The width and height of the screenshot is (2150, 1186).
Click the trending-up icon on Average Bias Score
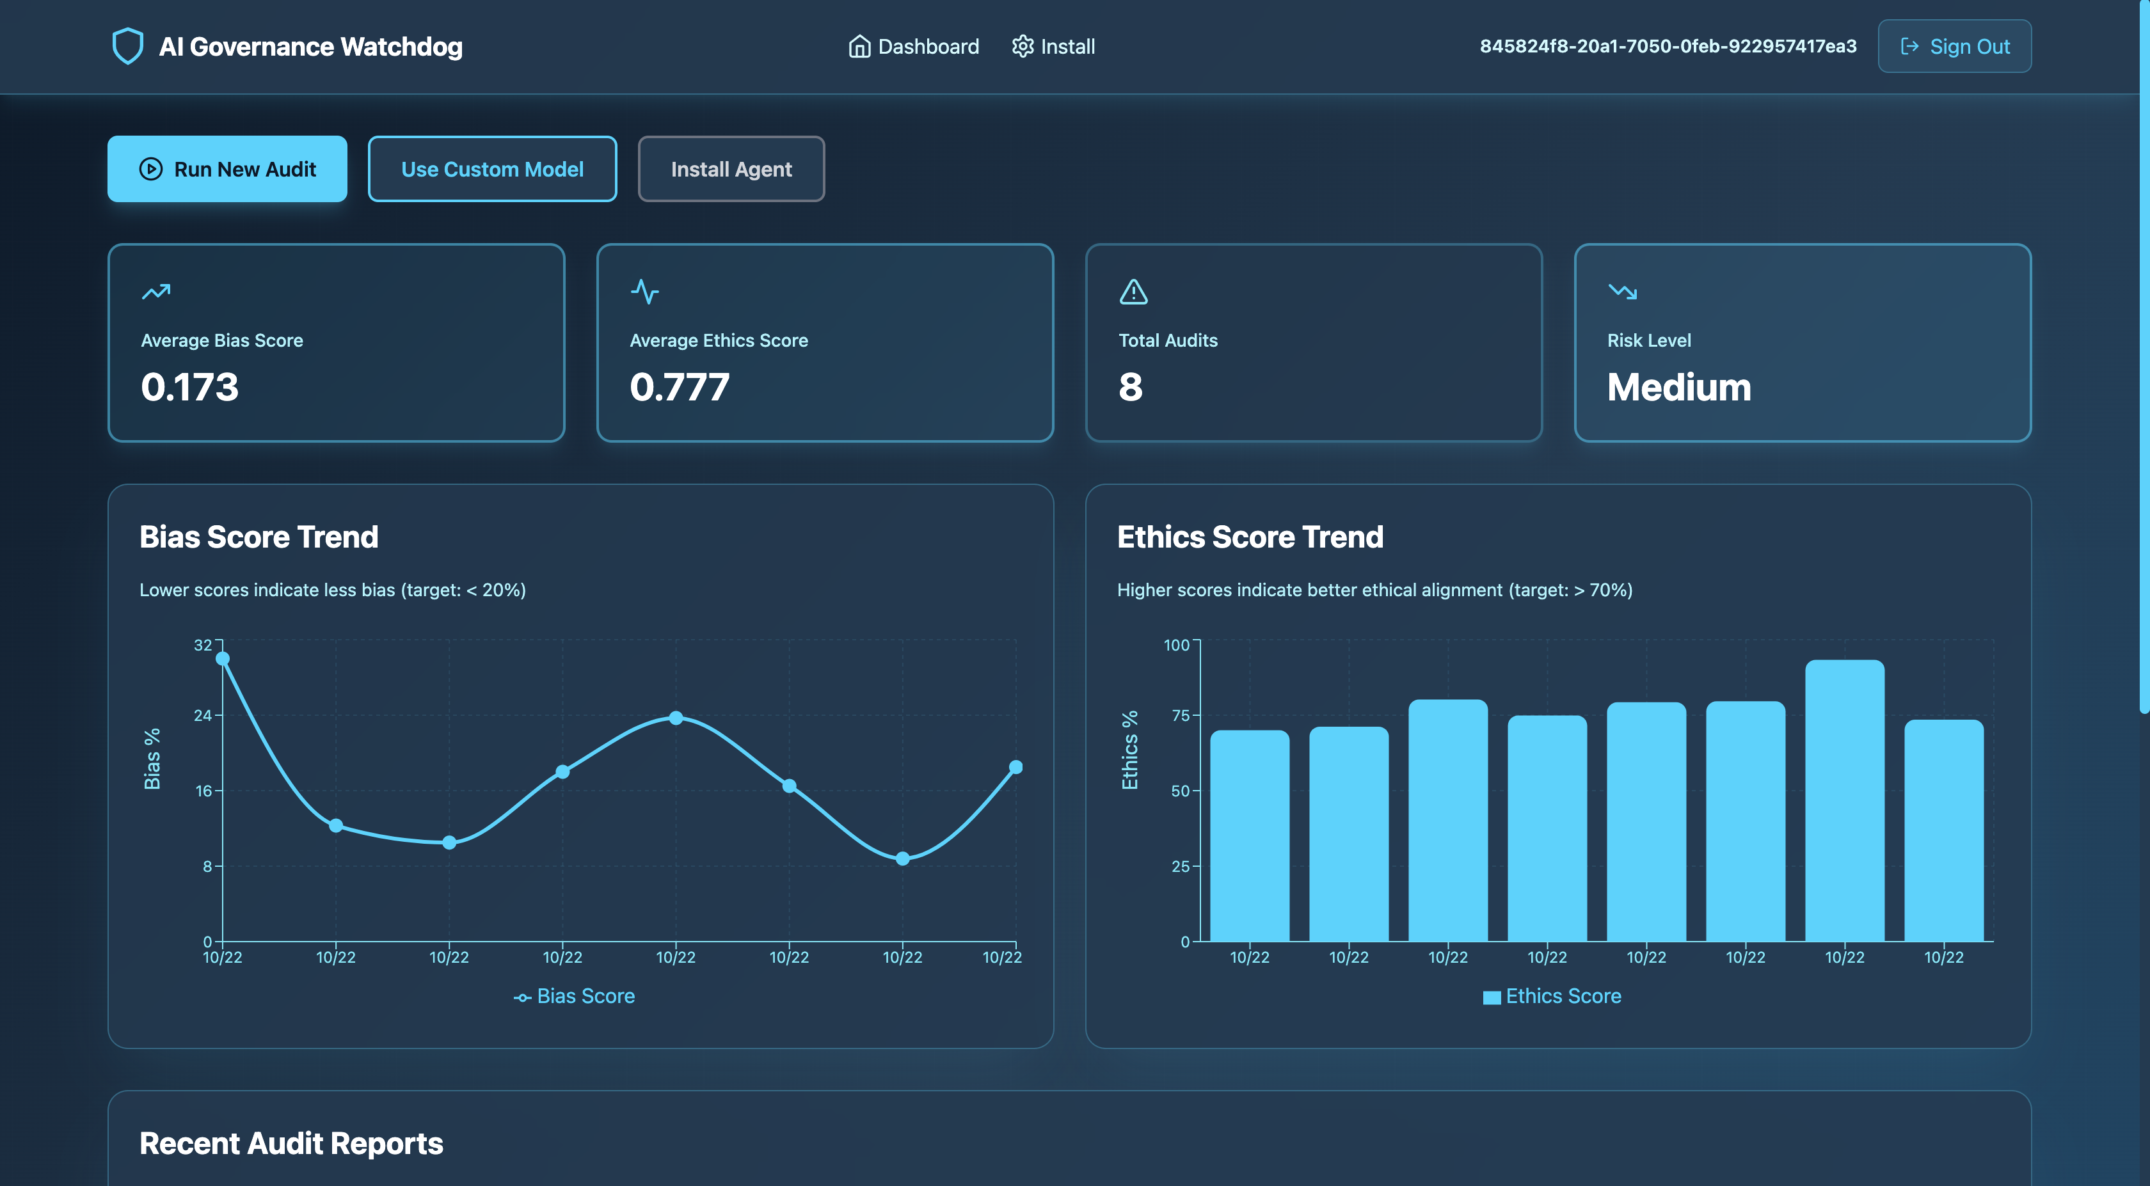tap(156, 291)
